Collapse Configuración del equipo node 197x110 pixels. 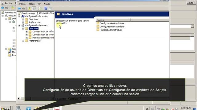pyautogui.click(x=19, y=16)
